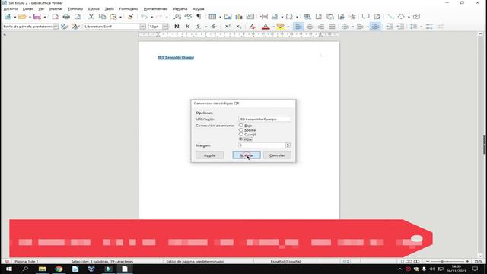Select Baja error correction radio
487x274 pixels.
pyautogui.click(x=241, y=125)
